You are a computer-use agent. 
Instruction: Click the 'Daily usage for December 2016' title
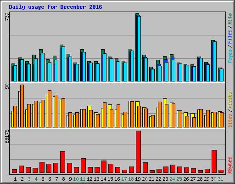(56, 7)
